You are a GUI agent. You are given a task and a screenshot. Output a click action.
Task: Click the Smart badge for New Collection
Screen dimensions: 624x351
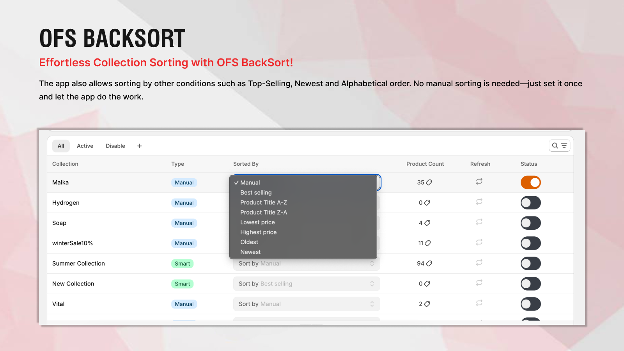(182, 284)
